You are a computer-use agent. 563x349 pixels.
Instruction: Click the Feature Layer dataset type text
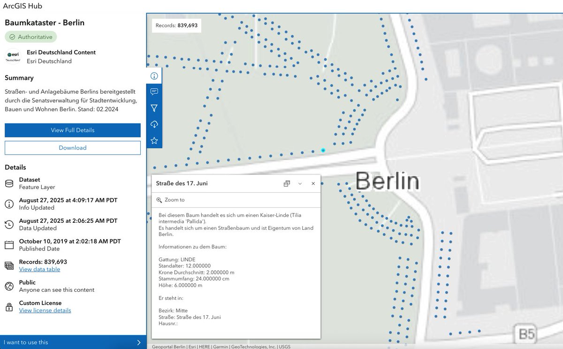point(38,187)
